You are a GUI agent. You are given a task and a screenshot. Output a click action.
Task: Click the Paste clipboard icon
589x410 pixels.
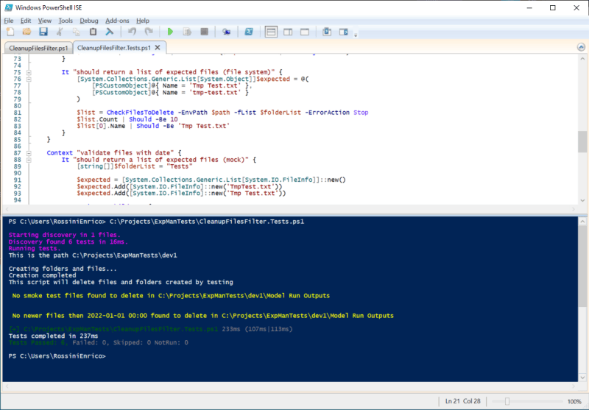pos(93,32)
